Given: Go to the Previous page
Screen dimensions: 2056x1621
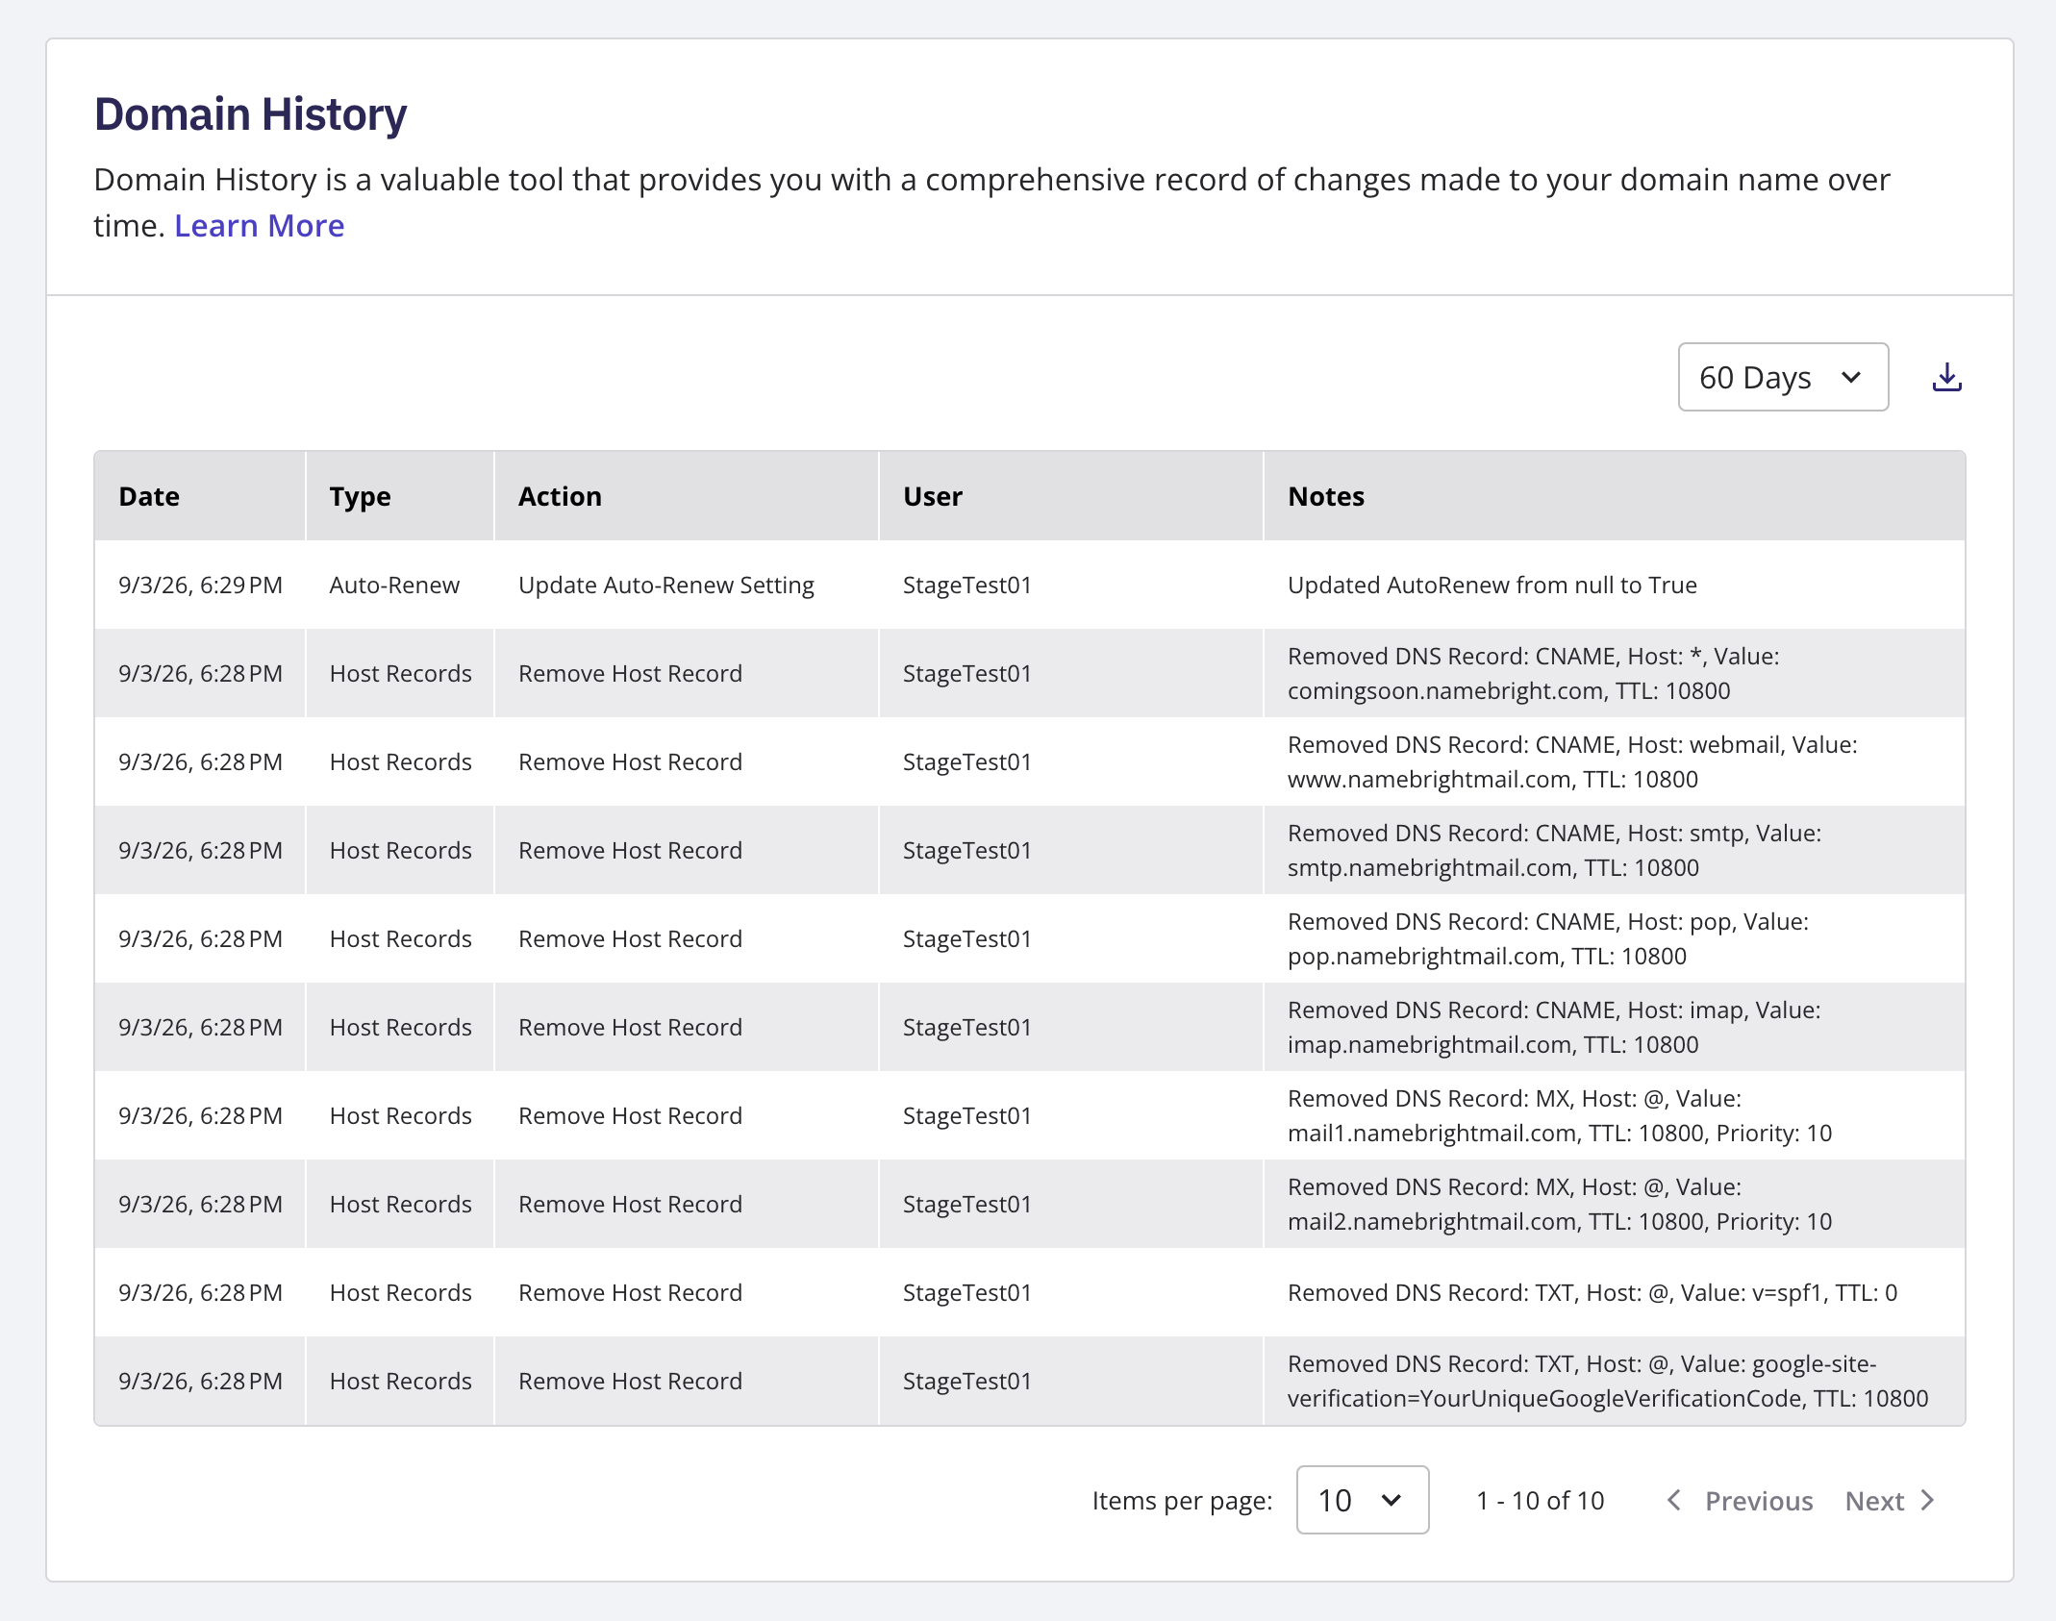Looking at the screenshot, I should coord(1741,1501).
